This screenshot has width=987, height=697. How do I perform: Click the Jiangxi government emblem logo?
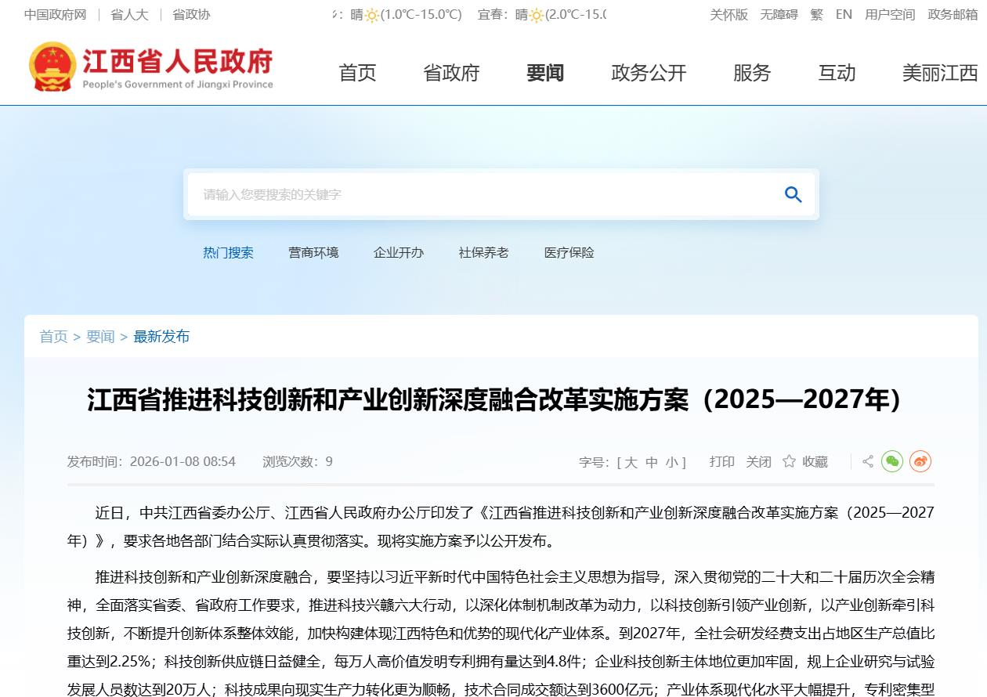pos(52,68)
